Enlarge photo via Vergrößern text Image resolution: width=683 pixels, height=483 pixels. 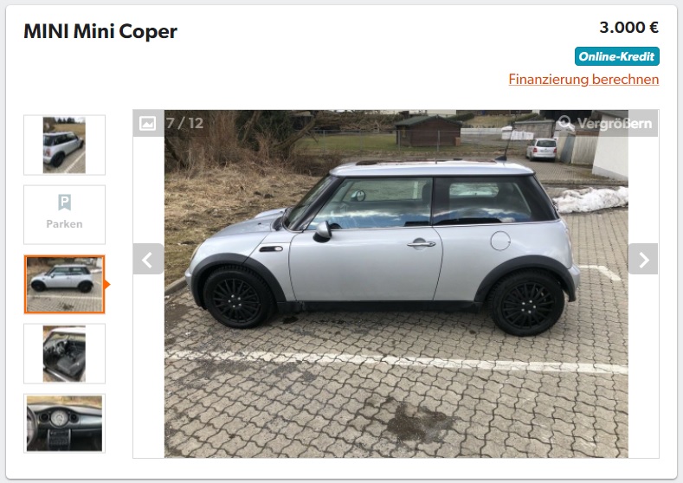coord(615,124)
